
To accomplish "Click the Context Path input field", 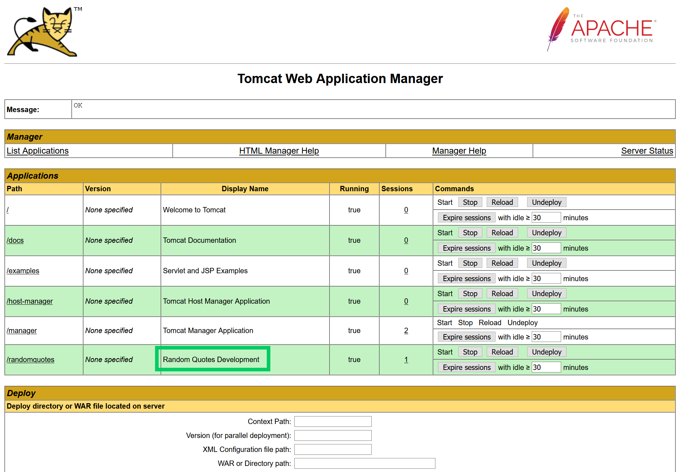I will coord(332,421).
